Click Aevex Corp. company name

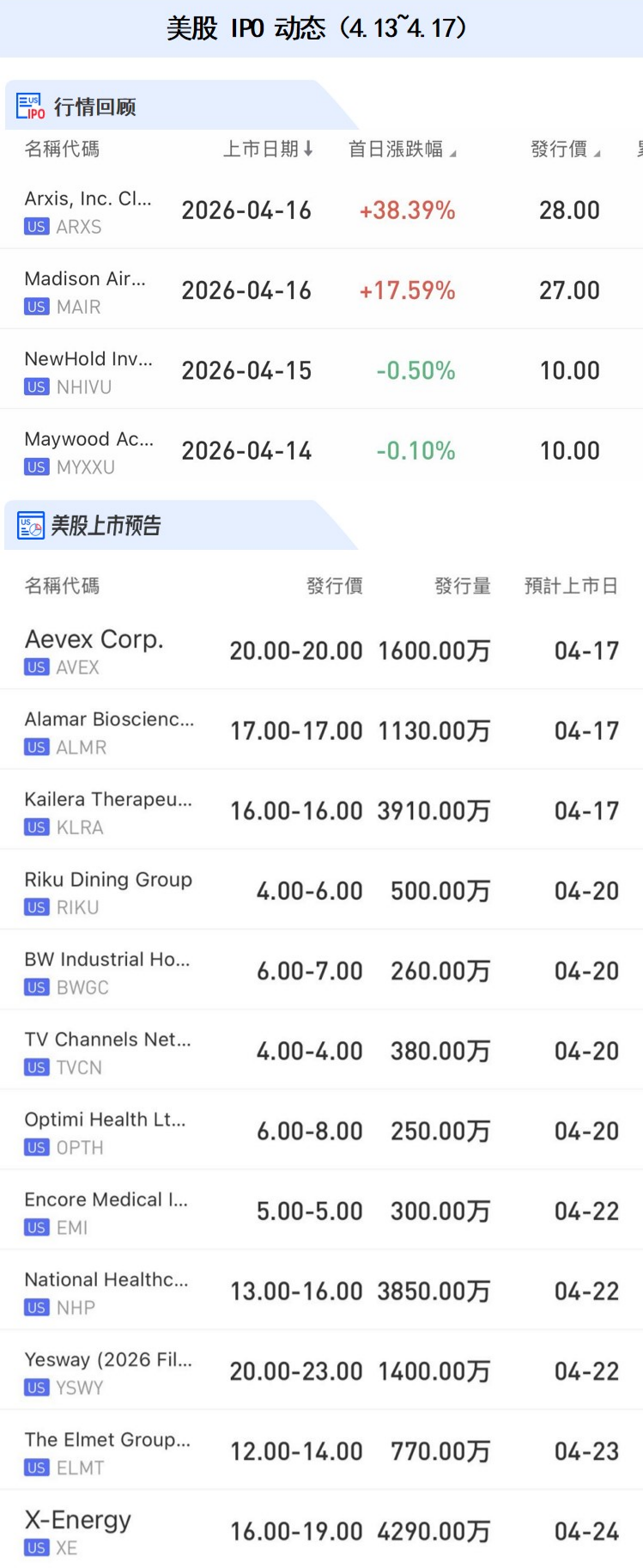coord(94,639)
